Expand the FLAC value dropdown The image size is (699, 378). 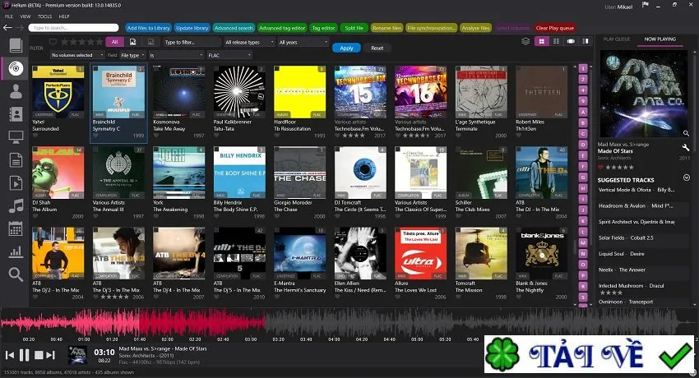pos(229,55)
